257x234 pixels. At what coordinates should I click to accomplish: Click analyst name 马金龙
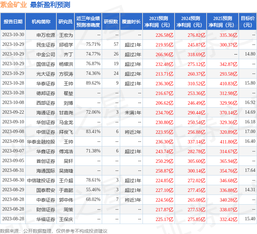pos(66,122)
